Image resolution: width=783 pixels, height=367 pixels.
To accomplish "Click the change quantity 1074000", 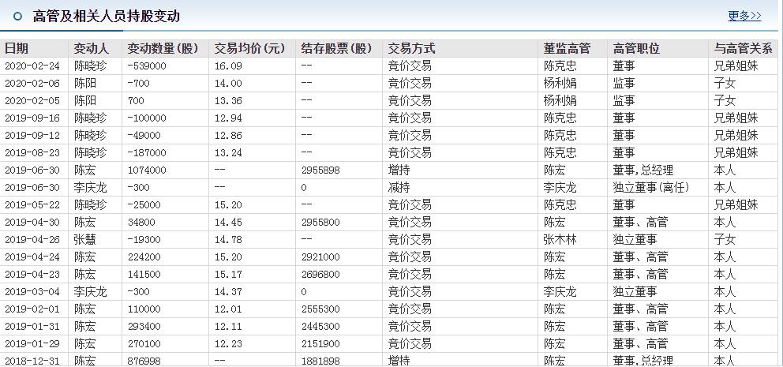I will tap(147, 170).
